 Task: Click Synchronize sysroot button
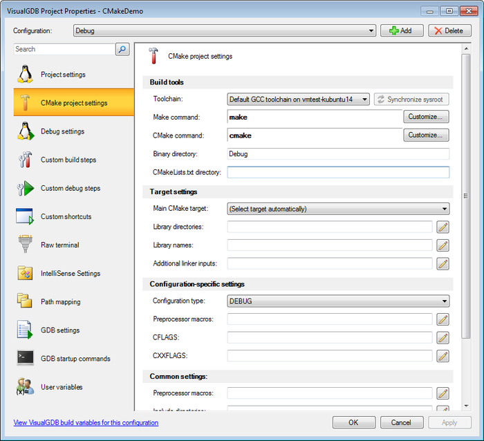(411, 100)
